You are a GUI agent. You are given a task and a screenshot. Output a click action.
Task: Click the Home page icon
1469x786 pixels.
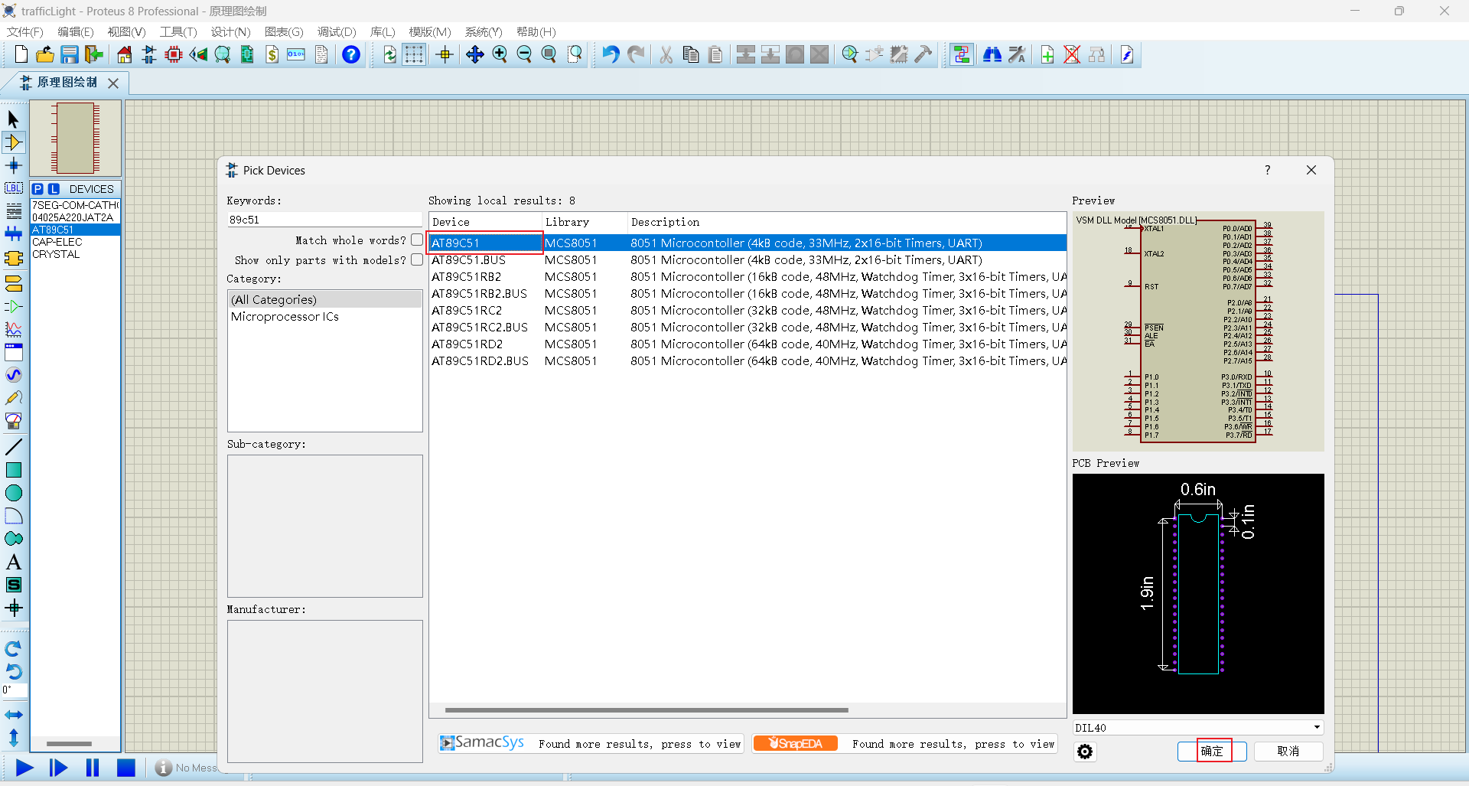click(x=125, y=54)
